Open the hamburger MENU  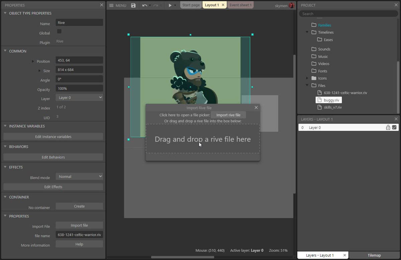pyautogui.click(x=118, y=5)
